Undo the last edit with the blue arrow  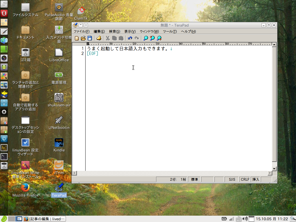coord(130,38)
